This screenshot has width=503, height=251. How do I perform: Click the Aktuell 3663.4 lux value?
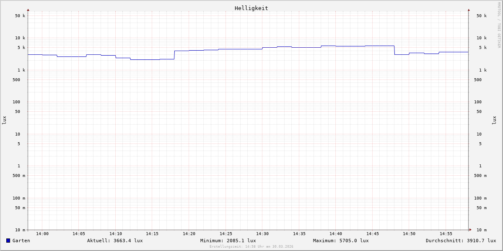(x=115, y=241)
